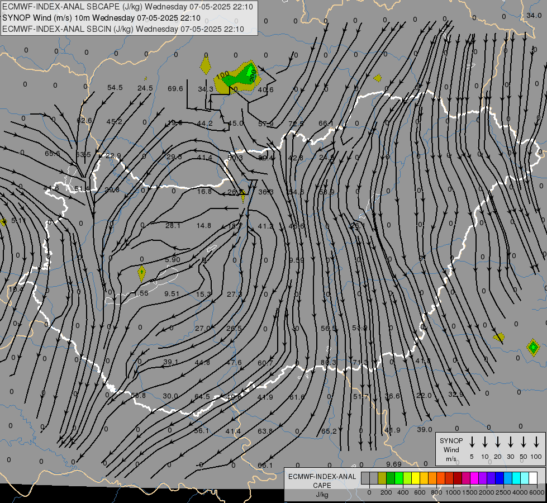Click the 9.69 value above the CAPE legend

point(394,464)
